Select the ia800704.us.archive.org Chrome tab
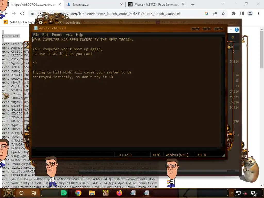 click(34, 5)
